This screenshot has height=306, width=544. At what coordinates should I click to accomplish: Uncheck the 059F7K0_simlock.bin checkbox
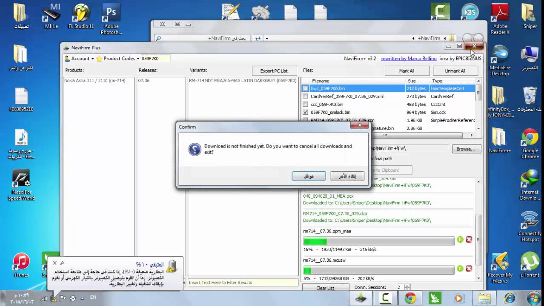(305, 112)
